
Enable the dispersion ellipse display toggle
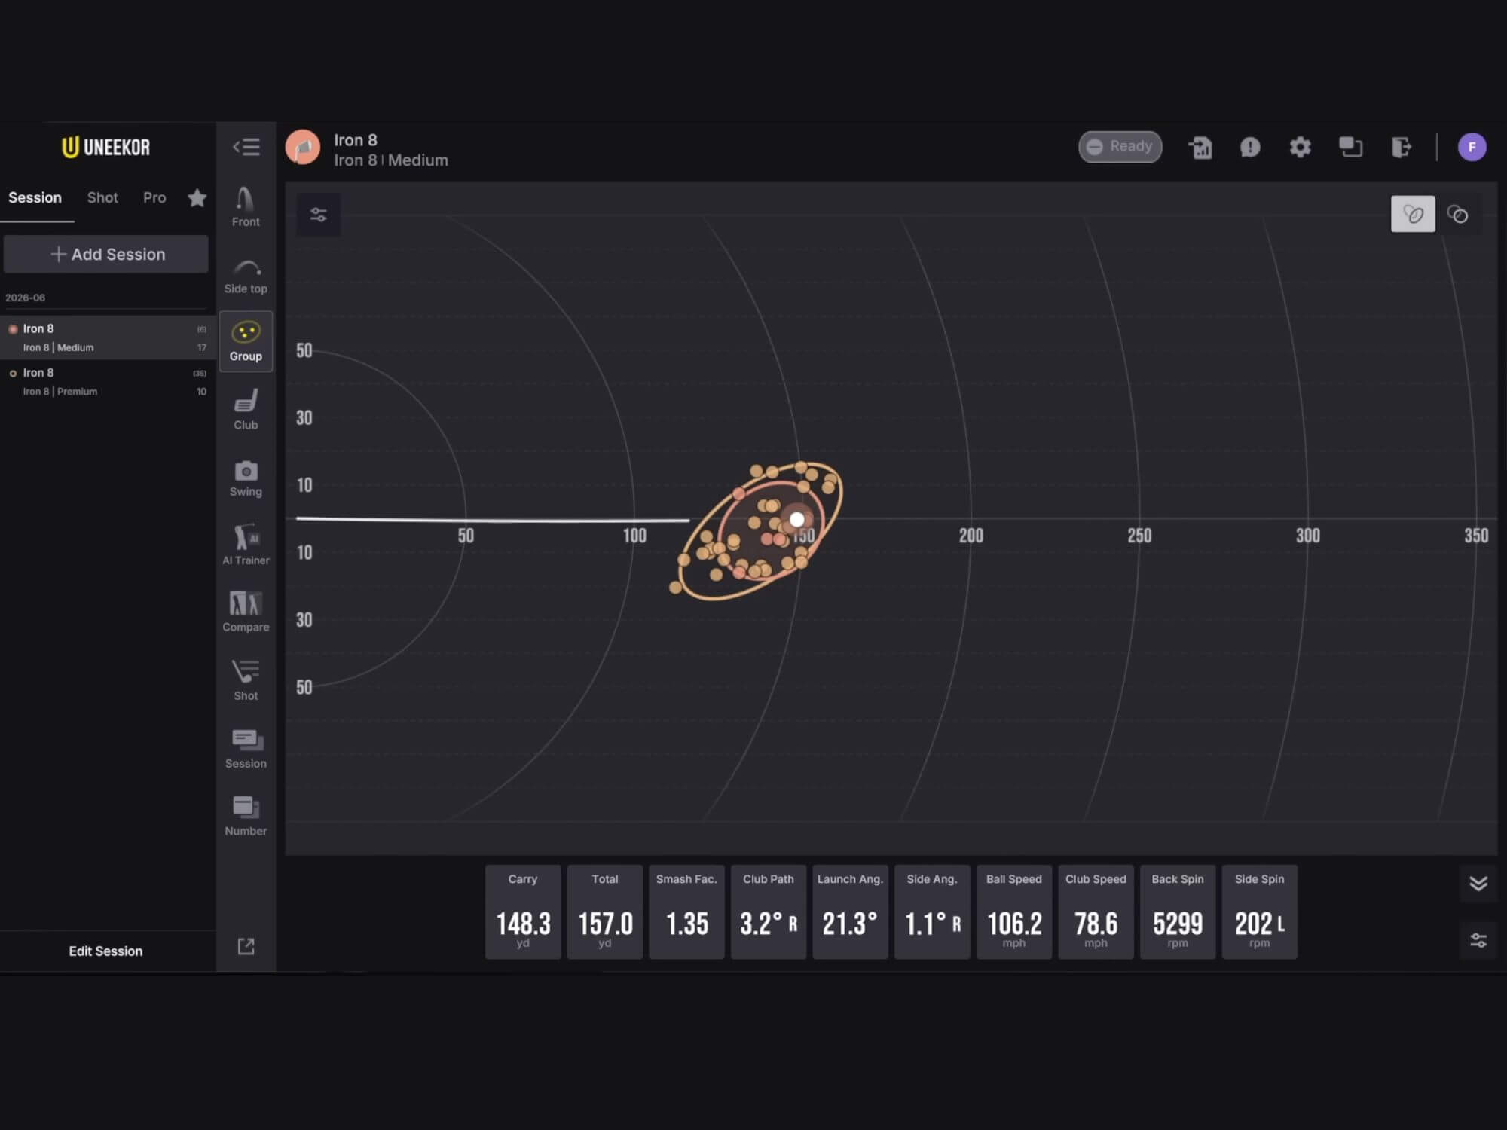(x=1413, y=215)
